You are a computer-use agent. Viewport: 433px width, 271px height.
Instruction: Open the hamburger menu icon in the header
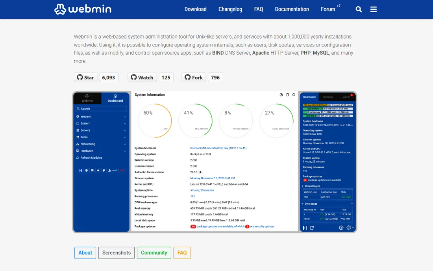click(x=373, y=9)
